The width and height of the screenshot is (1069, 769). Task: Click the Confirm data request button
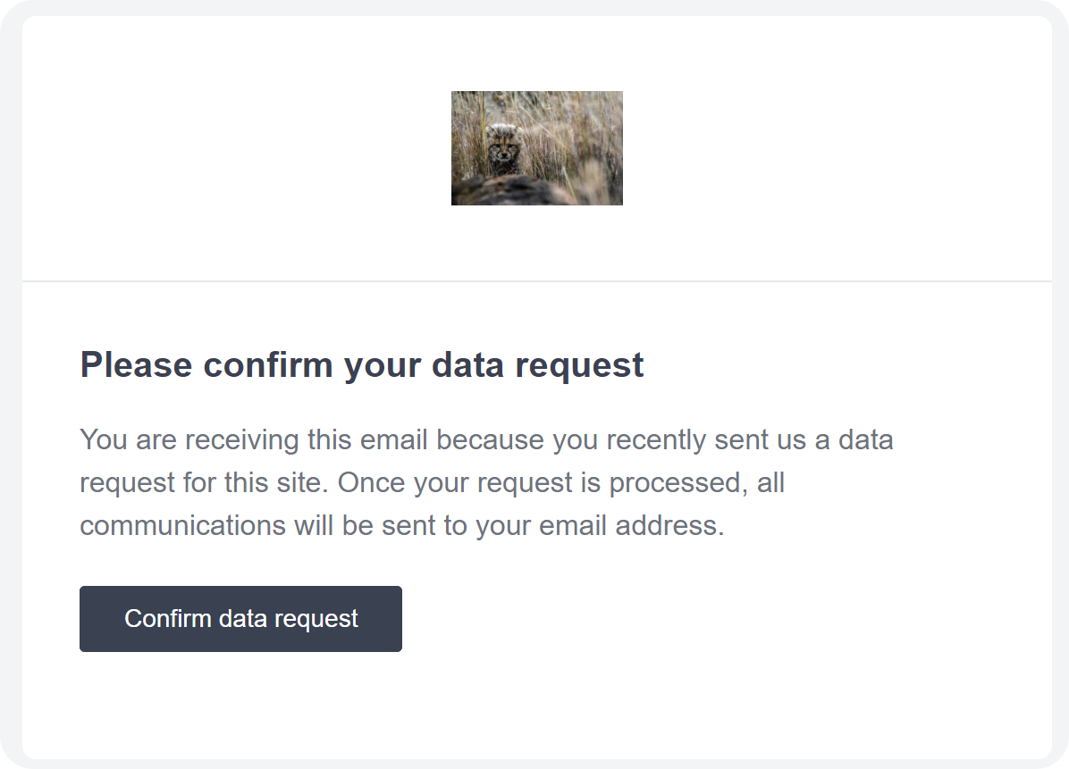point(240,619)
